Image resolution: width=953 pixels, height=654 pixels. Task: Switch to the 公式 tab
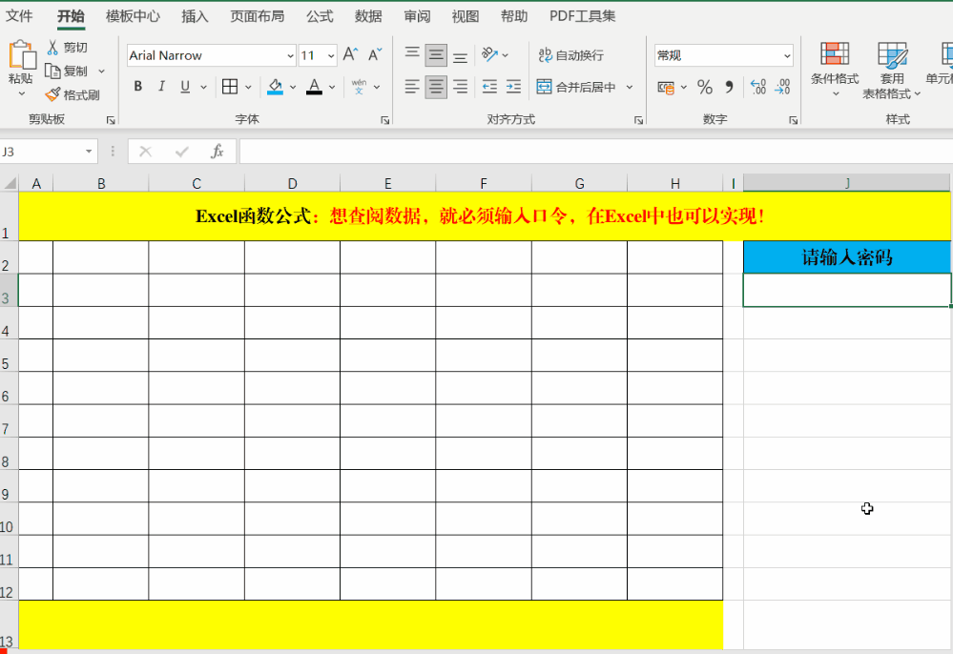(x=321, y=16)
